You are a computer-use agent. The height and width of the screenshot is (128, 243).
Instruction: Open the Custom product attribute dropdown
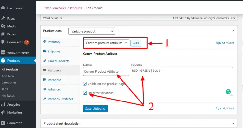click(106, 43)
